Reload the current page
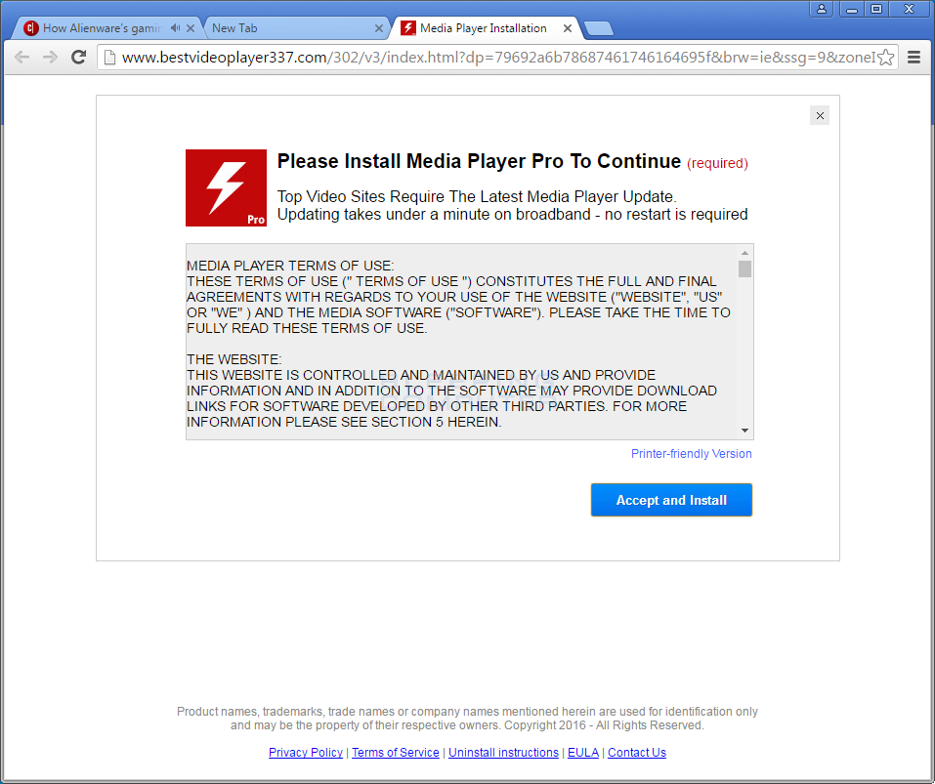Image resolution: width=935 pixels, height=784 pixels. click(79, 58)
